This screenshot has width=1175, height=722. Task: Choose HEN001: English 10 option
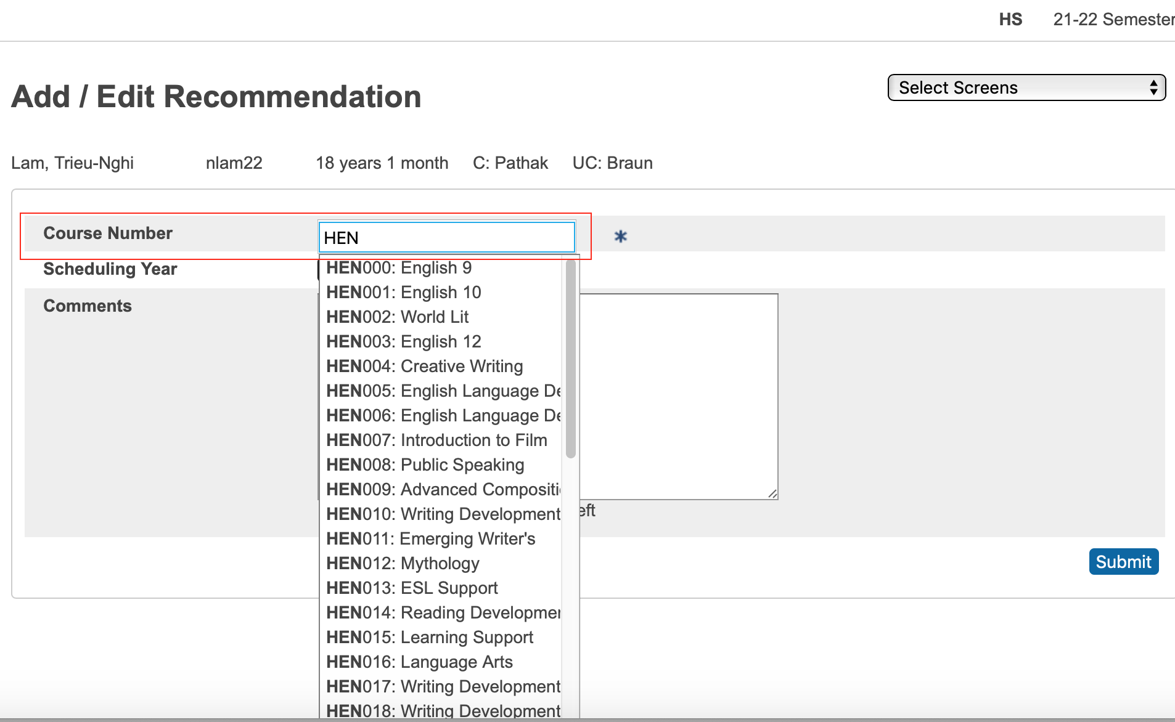click(x=403, y=293)
